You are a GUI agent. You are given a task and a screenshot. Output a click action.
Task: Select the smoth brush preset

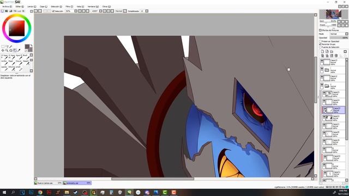19,68
